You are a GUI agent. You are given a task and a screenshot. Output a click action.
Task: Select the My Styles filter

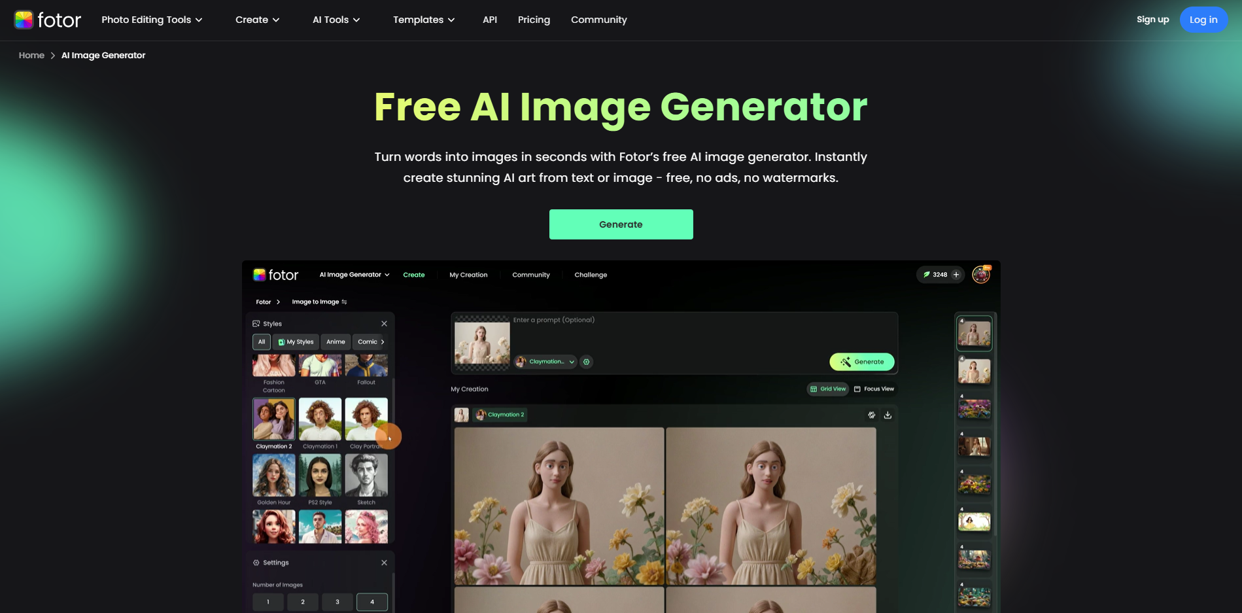296,342
